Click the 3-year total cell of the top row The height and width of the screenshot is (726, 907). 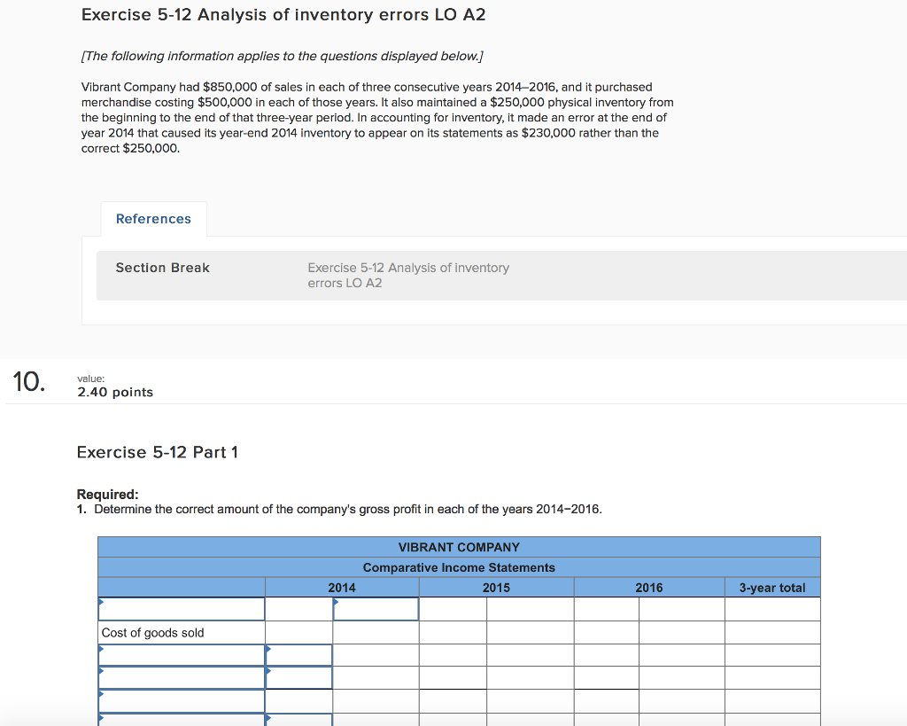click(x=772, y=609)
